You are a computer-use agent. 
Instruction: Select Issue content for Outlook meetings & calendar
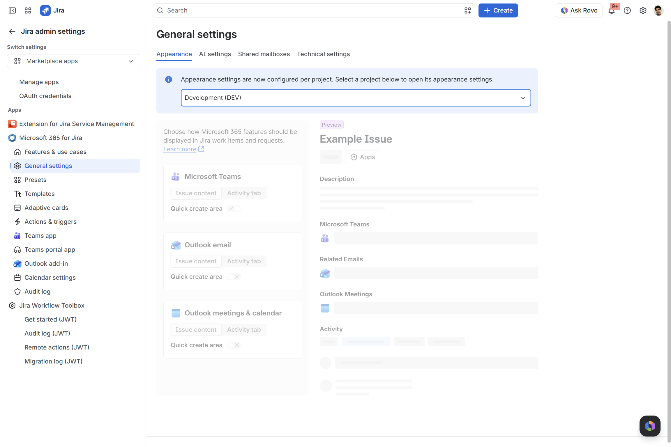coord(196,330)
